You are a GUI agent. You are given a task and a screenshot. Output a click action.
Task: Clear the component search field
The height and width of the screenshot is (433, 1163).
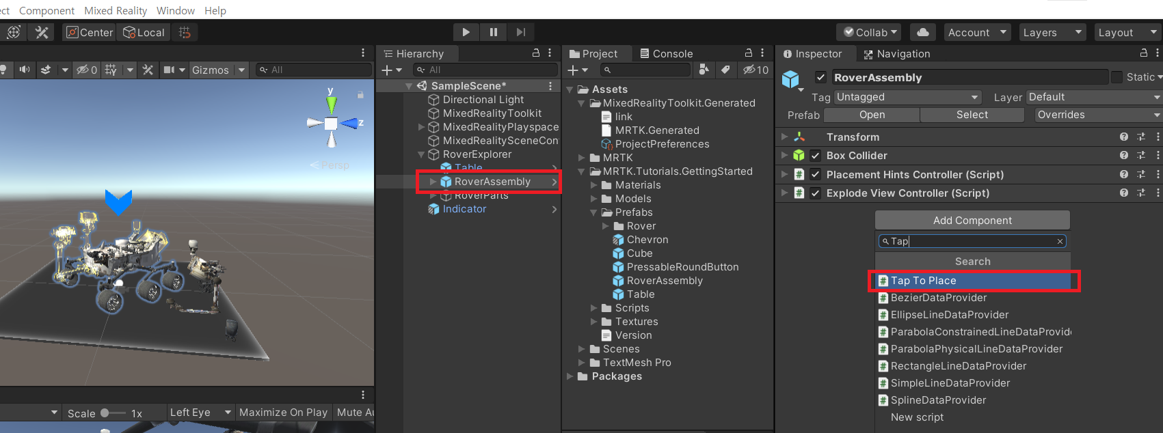[x=1060, y=241]
